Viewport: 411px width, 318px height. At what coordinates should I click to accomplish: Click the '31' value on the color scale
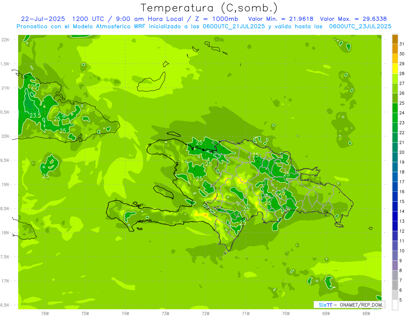click(x=402, y=44)
